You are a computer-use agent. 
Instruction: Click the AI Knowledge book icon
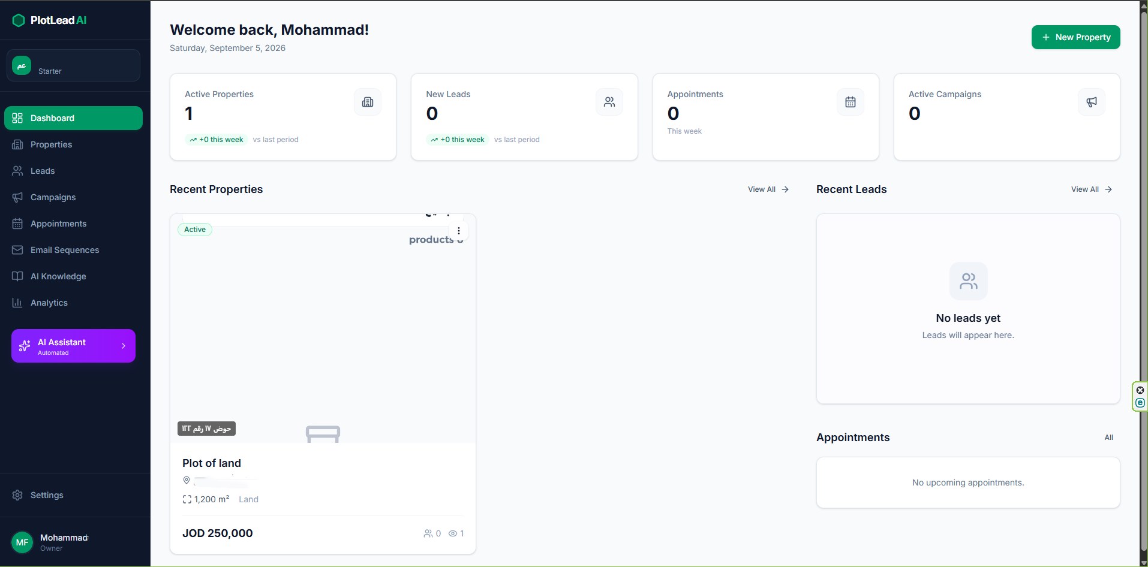point(17,276)
